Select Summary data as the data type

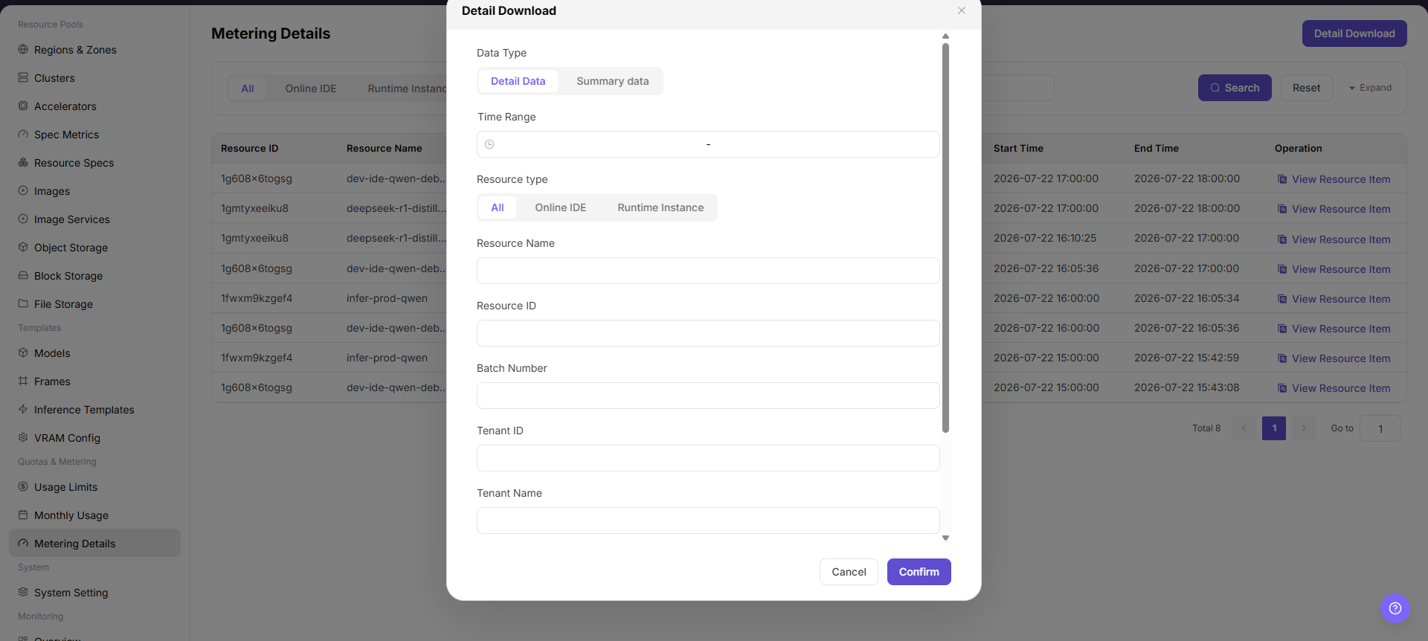[612, 81]
